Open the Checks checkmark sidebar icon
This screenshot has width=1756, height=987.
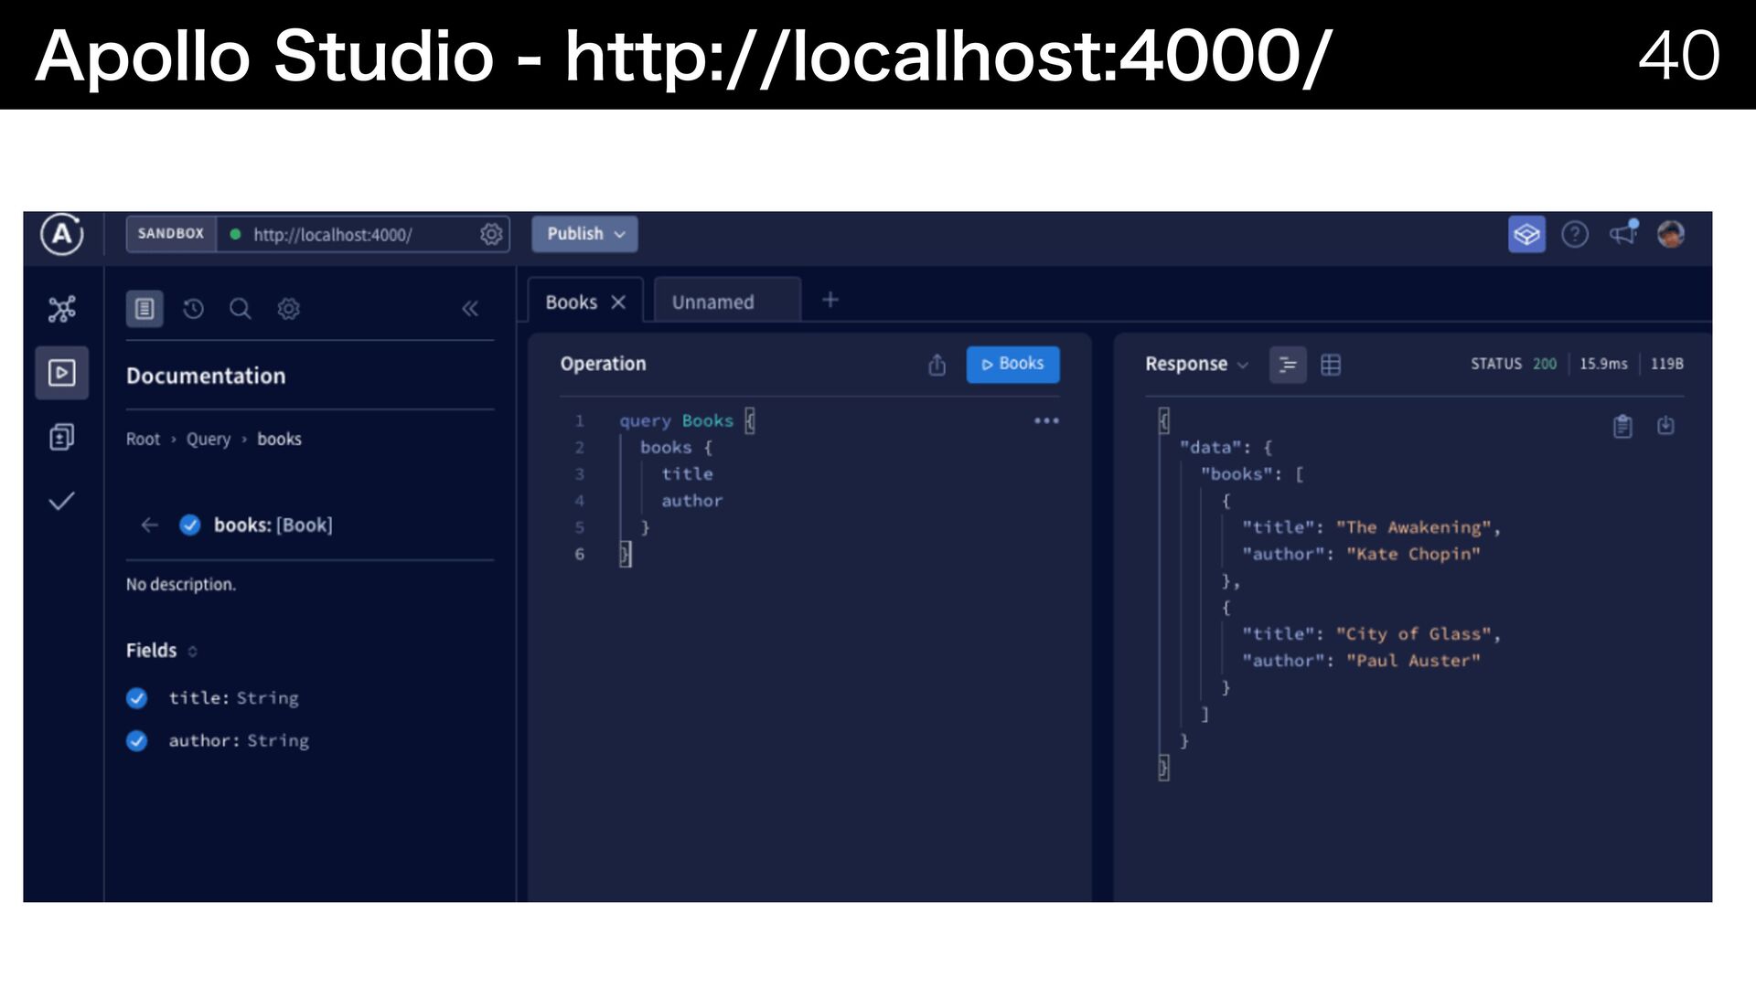pos(61,501)
